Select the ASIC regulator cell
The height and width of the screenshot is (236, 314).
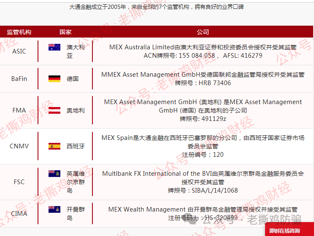point(19,51)
